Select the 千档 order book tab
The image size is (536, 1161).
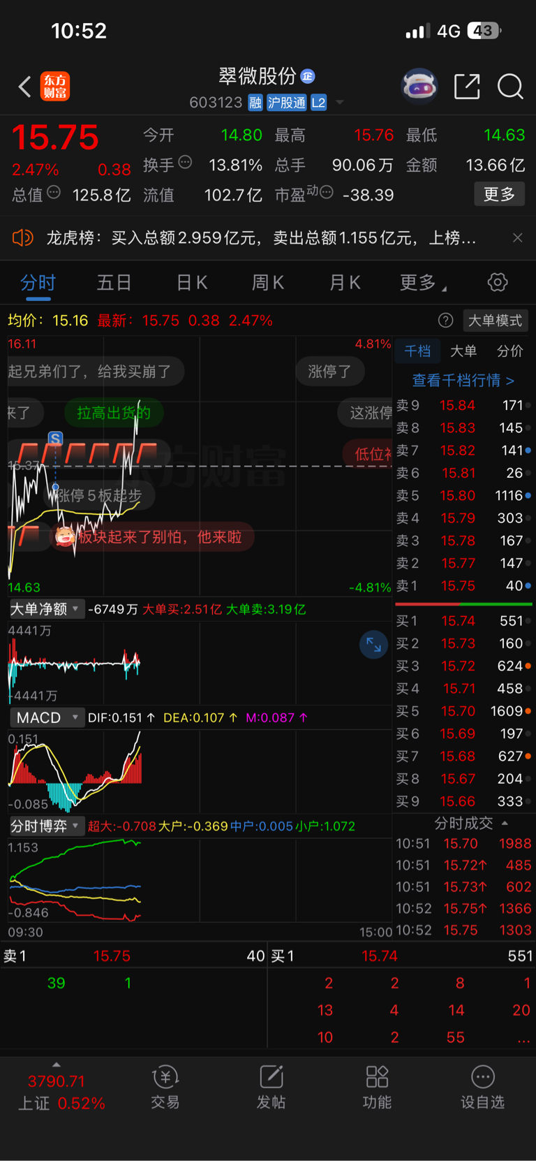click(417, 351)
